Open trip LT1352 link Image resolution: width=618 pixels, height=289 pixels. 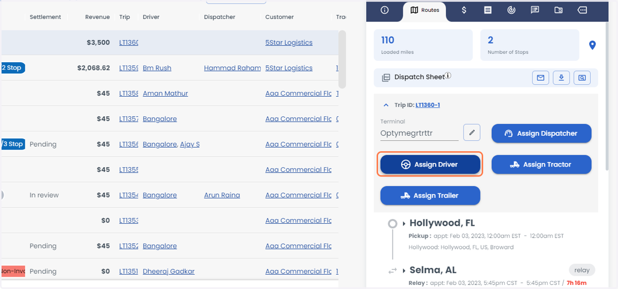click(x=129, y=246)
